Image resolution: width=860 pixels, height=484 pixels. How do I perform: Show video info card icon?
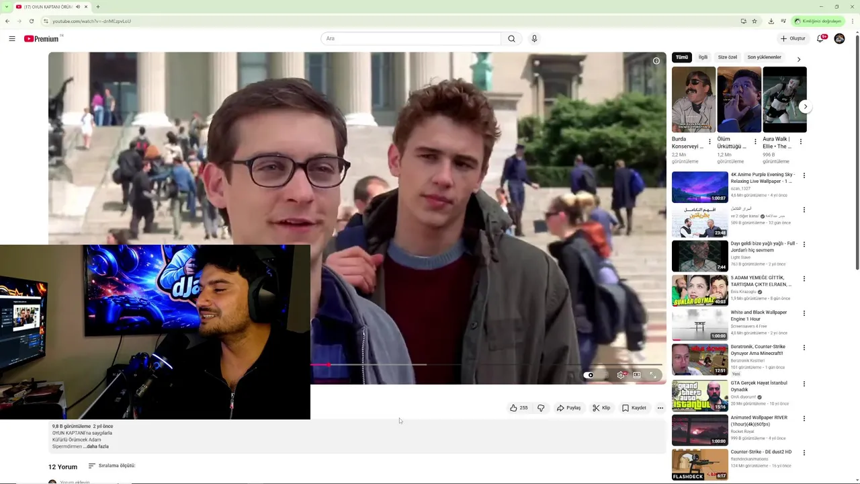click(656, 61)
